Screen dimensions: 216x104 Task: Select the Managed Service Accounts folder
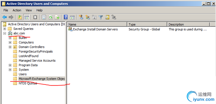click(x=37, y=61)
